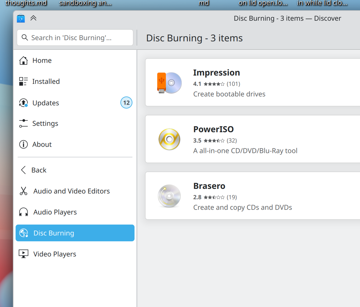
Task: Click the headphones Audio Players icon
Action: (23, 212)
